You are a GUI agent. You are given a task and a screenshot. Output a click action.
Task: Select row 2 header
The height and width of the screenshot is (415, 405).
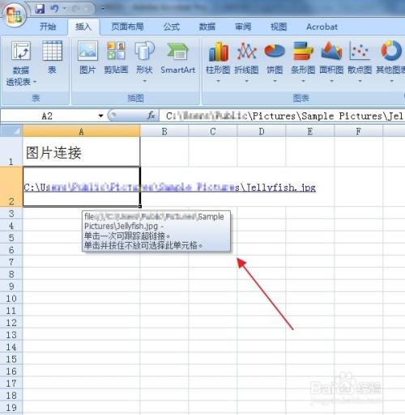[x=11, y=187]
